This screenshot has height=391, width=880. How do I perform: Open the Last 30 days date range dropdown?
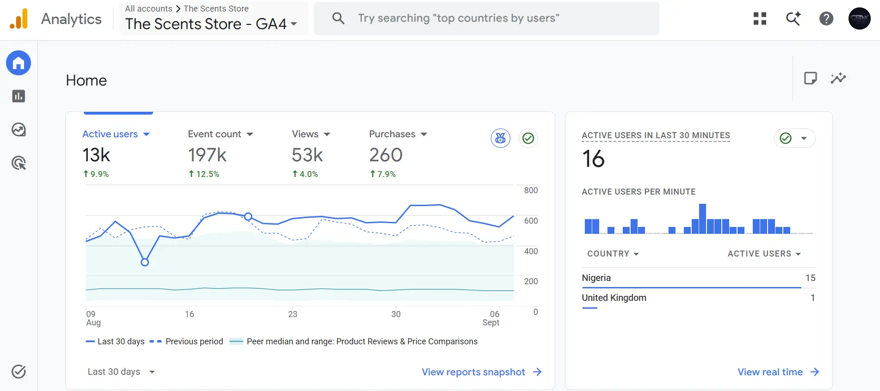click(121, 372)
